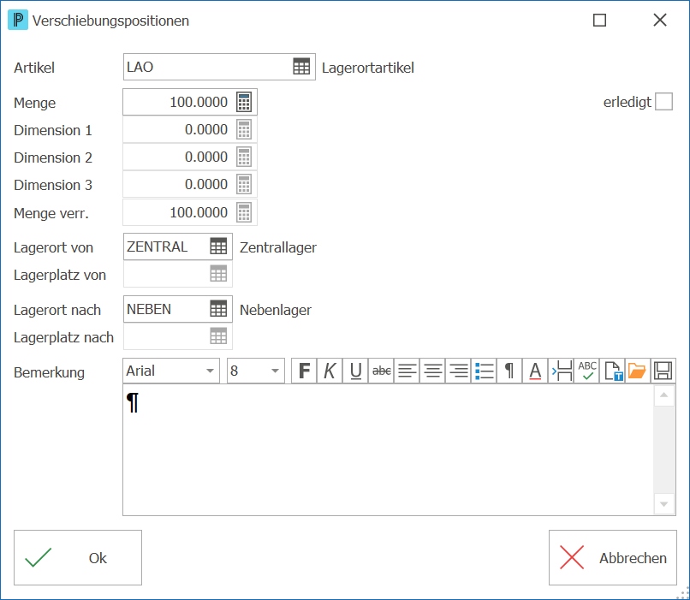Viewport: 690px width, 600px height.
Task: Save remark with the floppy disk icon
Action: pyautogui.click(x=663, y=371)
